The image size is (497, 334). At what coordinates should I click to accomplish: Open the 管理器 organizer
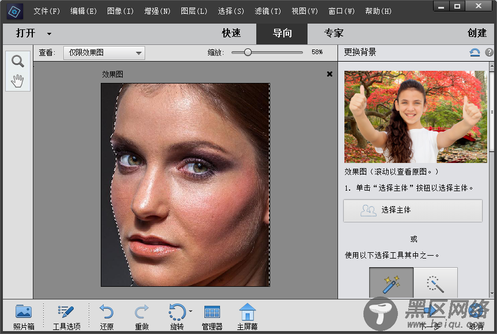pos(212,317)
